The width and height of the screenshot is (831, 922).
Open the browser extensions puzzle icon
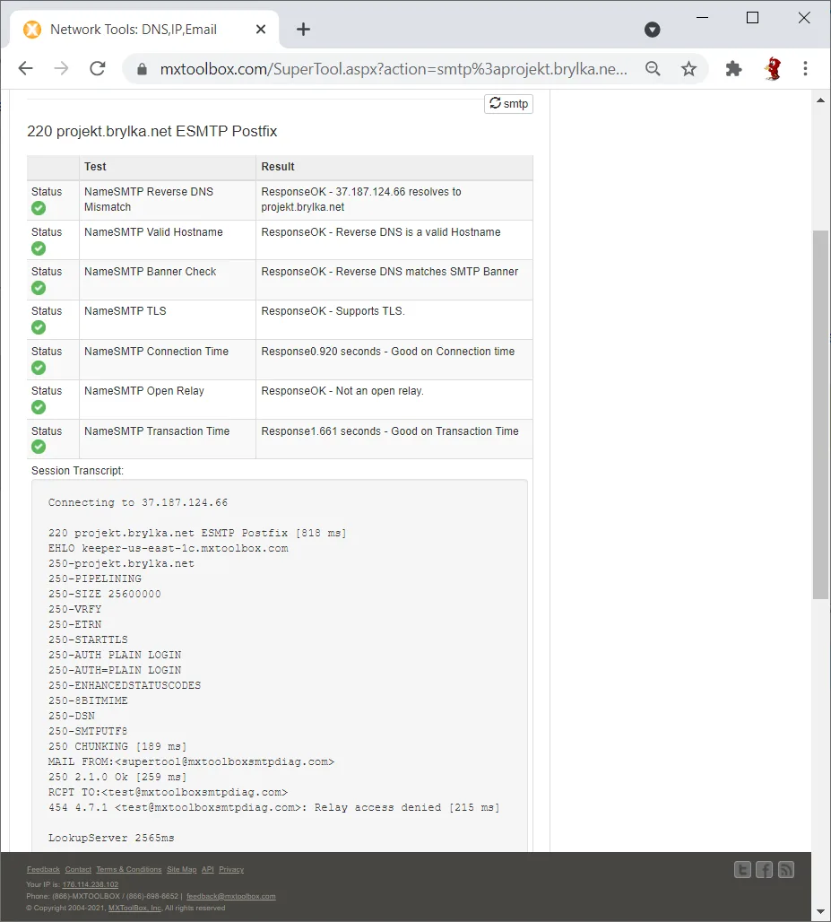coord(733,69)
